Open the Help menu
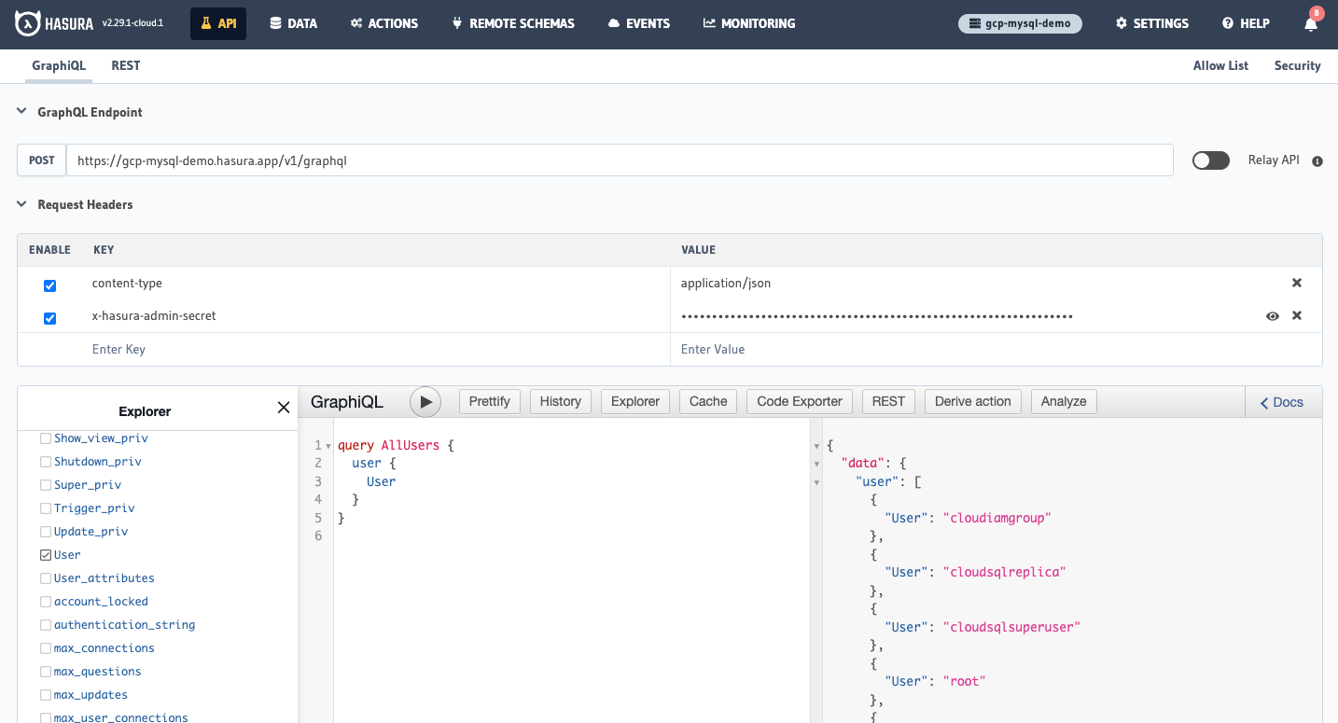The width and height of the screenshot is (1338, 723). click(x=1246, y=23)
